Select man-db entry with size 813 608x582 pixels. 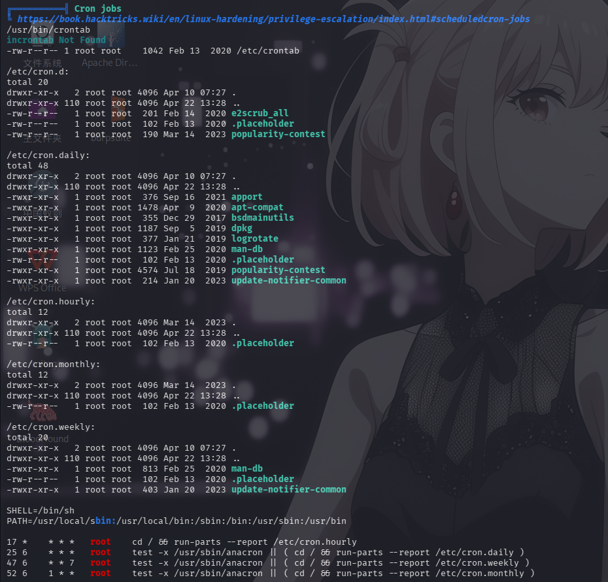(247, 469)
